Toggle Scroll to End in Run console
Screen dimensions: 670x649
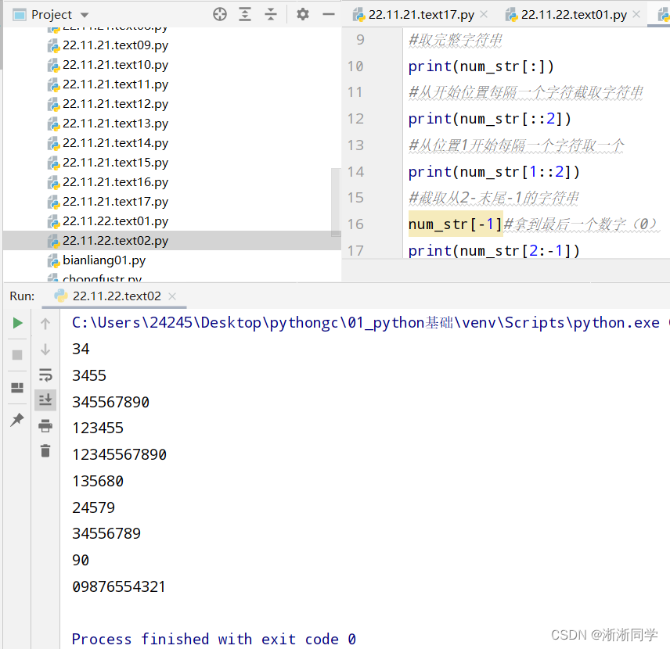(45, 400)
